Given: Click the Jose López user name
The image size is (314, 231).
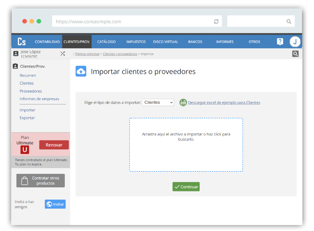Looking at the screenshot, I should pos(31,52).
